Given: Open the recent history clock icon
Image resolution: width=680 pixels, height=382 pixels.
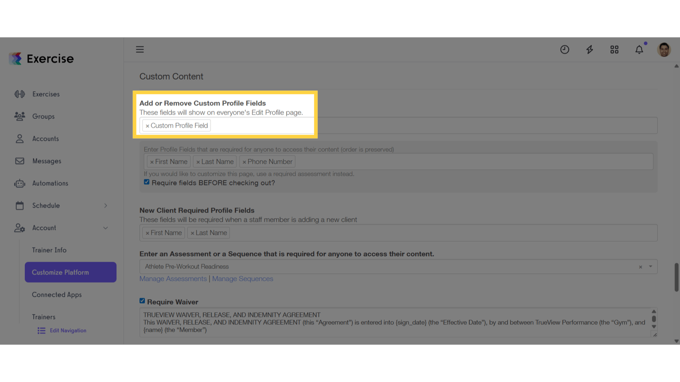Looking at the screenshot, I should [x=565, y=49].
